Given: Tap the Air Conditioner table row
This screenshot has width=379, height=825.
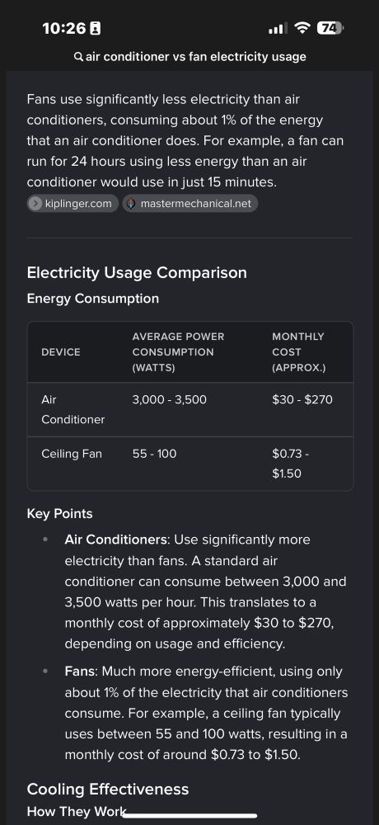Looking at the screenshot, I should pyautogui.click(x=190, y=409).
